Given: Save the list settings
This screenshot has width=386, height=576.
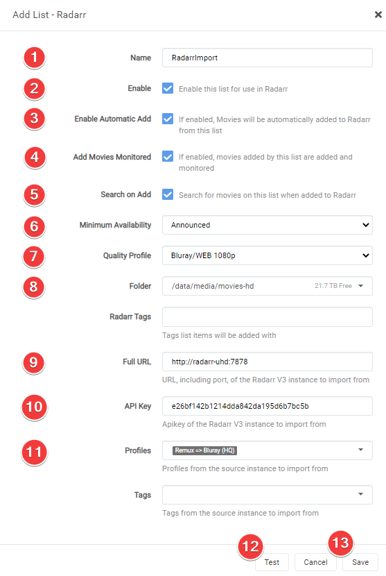Looking at the screenshot, I should pos(360,562).
